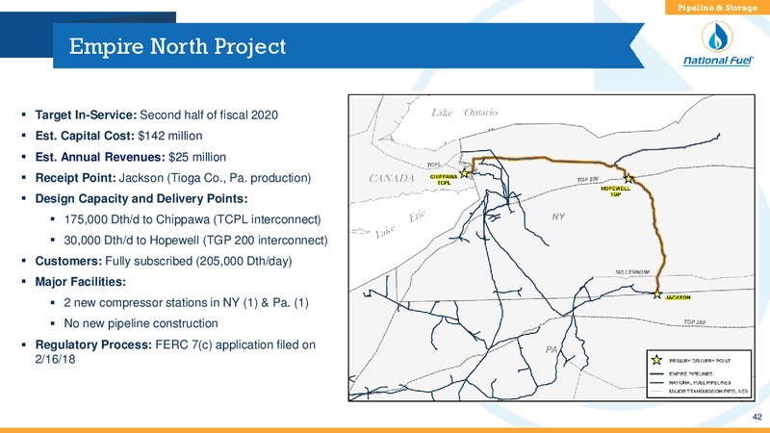Select '30,000 Dth/d to Hopewell' sub-bullet
This screenshot has height=433, width=770.
[195, 241]
